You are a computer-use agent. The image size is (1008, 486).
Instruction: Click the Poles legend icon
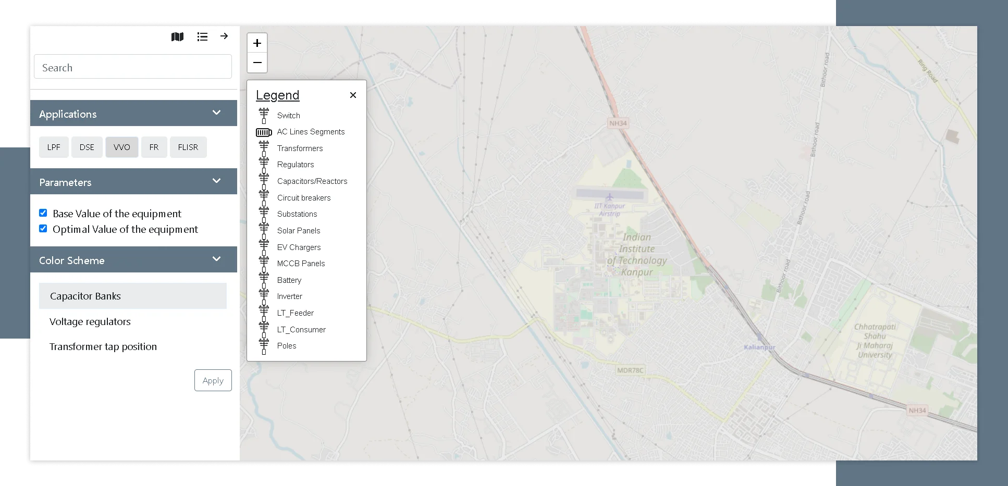[264, 346]
